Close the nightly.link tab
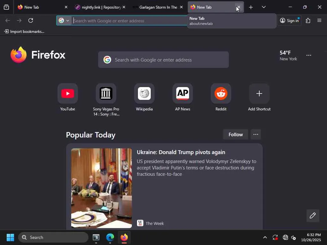327x245 pixels. (x=124, y=7)
